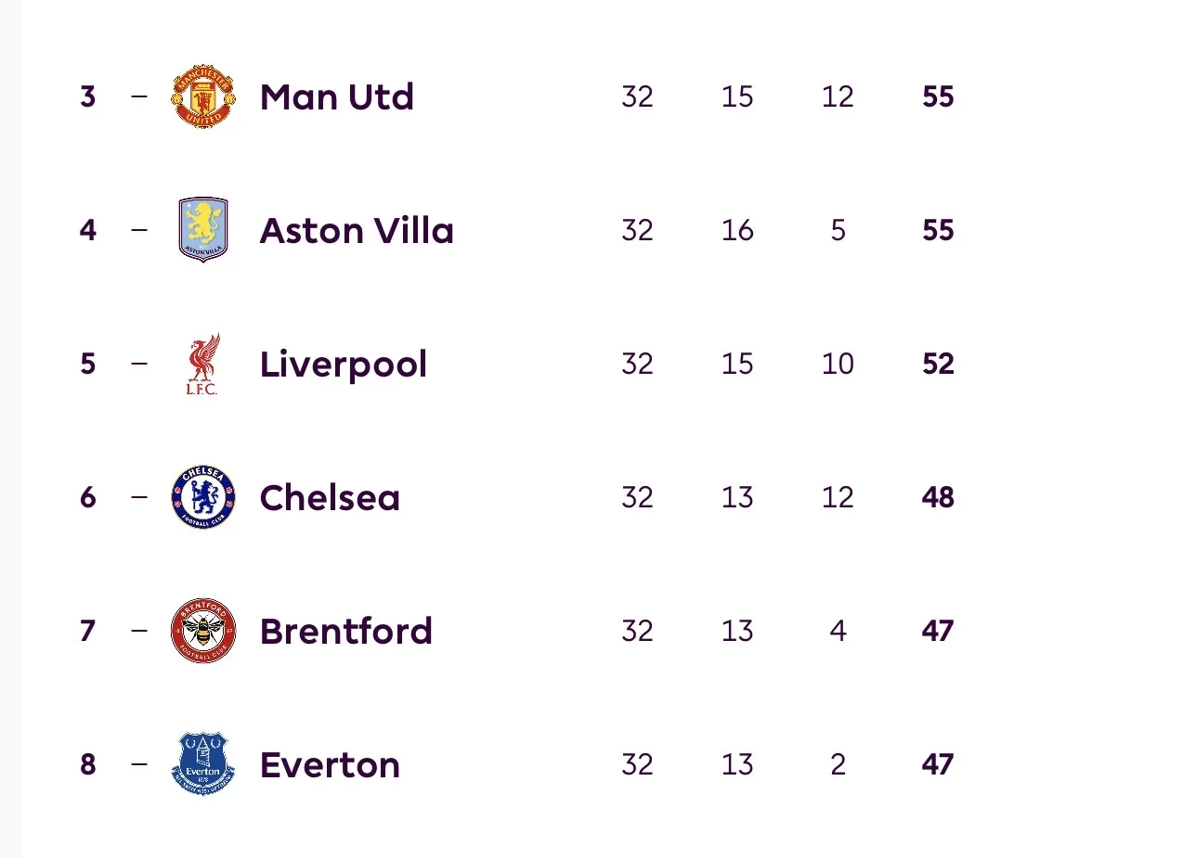
Task: Select Chelsea's 48 points value
Action: click(938, 497)
